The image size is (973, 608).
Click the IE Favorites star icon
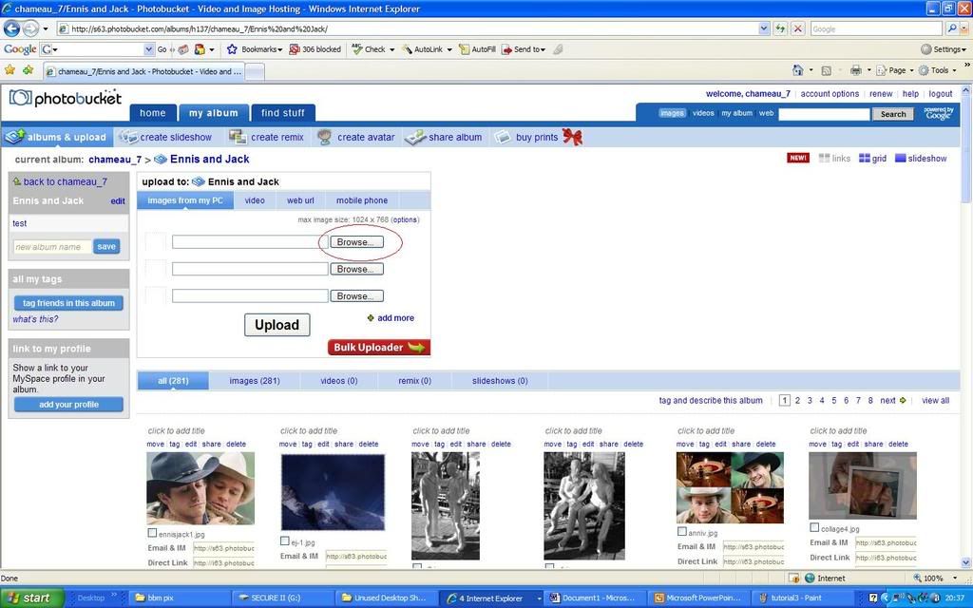click(x=10, y=70)
